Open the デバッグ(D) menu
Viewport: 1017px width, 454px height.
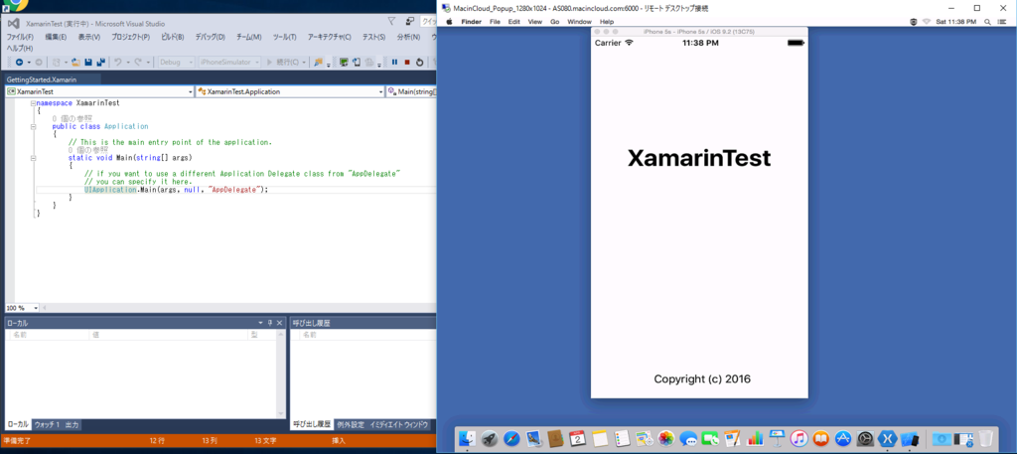(210, 37)
